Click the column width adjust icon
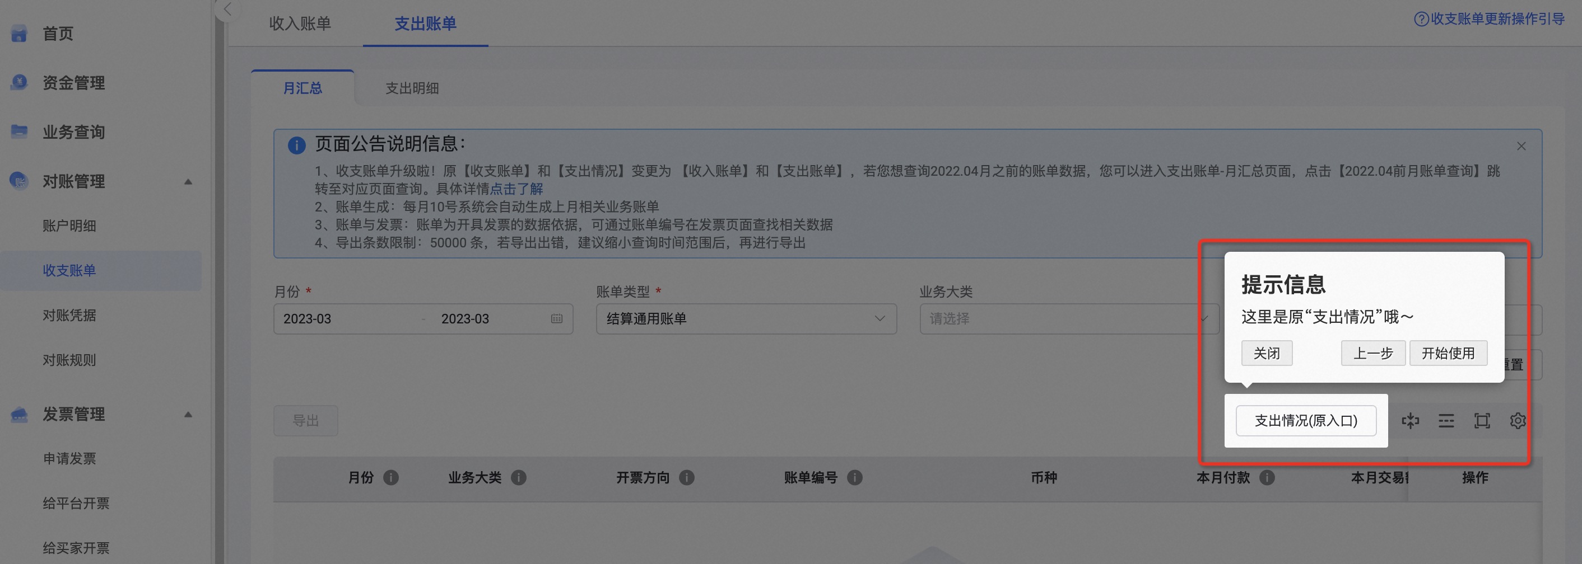This screenshot has width=1582, height=564. pos(1411,421)
